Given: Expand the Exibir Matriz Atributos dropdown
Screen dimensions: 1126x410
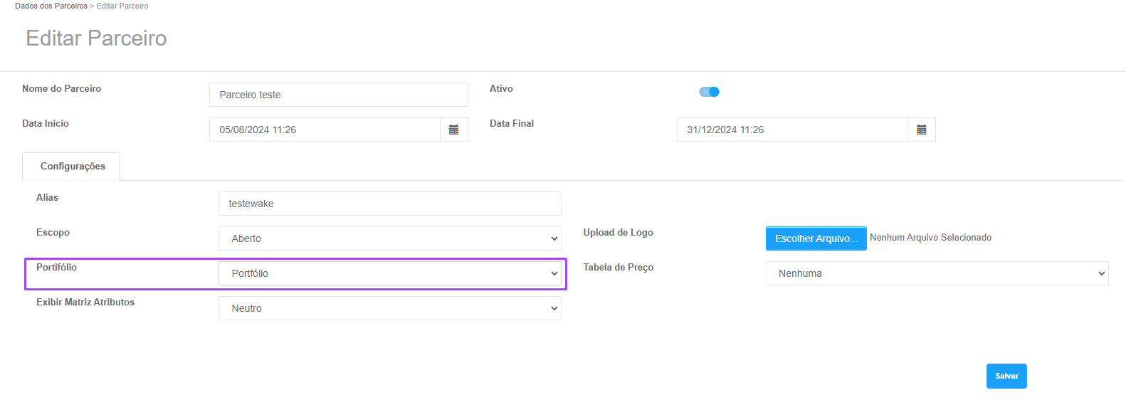Looking at the screenshot, I should 389,308.
